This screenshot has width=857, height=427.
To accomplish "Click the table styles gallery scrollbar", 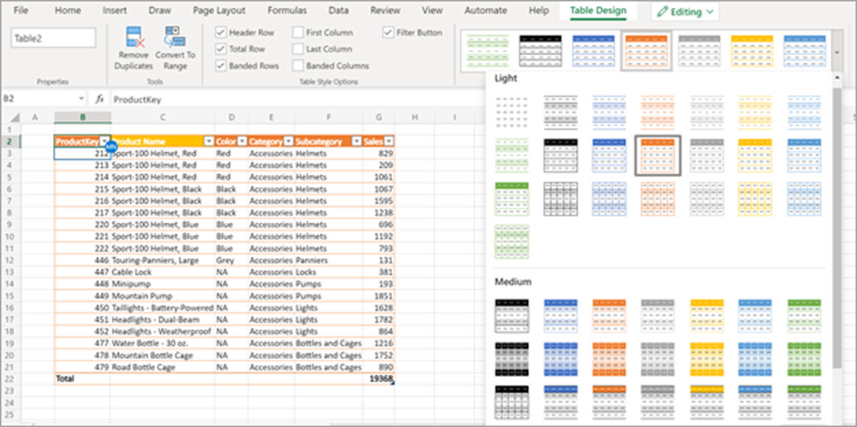I will [837, 214].
